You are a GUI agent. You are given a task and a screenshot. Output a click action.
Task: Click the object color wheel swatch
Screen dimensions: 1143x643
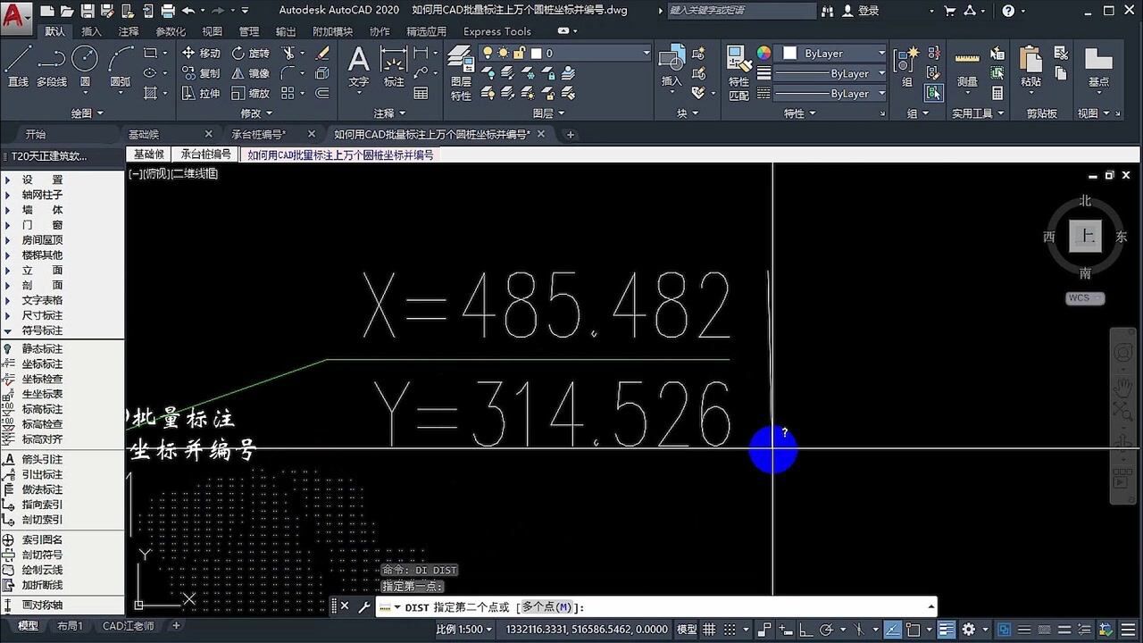(763, 53)
